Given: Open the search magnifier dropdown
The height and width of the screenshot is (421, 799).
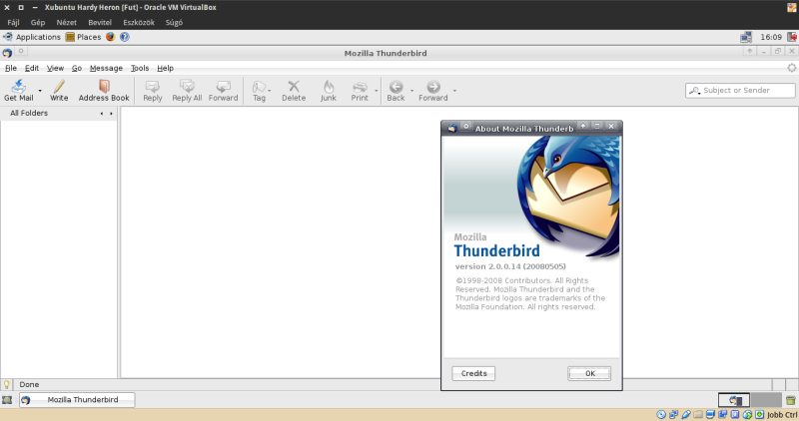Looking at the screenshot, I should tap(694, 91).
